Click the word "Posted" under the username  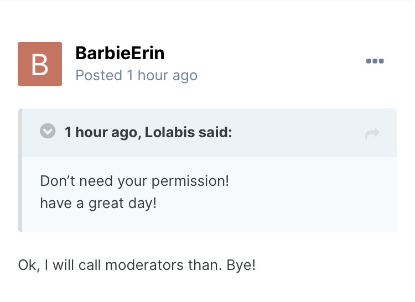(x=99, y=75)
